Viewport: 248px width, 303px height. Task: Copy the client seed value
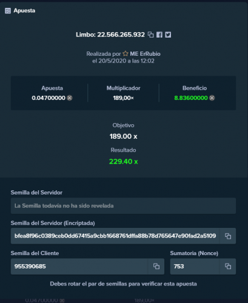pyautogui.click(x=156, y=266)
